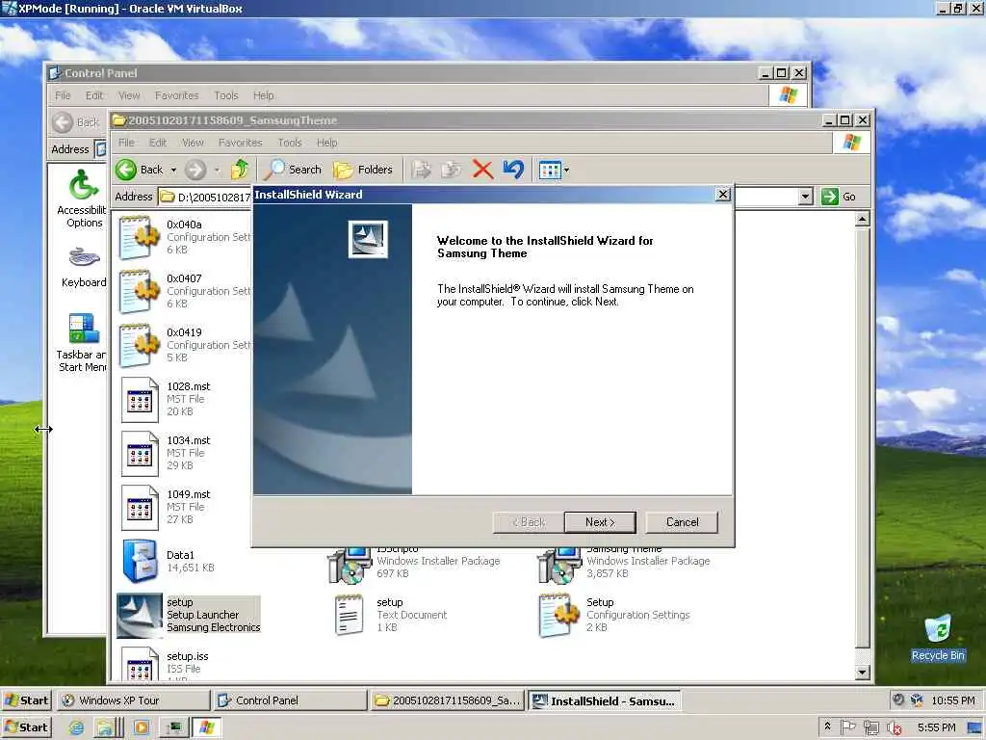Select the Data1 cabinet file
This screenshot has width=986, height=740.
pos(168,562)
